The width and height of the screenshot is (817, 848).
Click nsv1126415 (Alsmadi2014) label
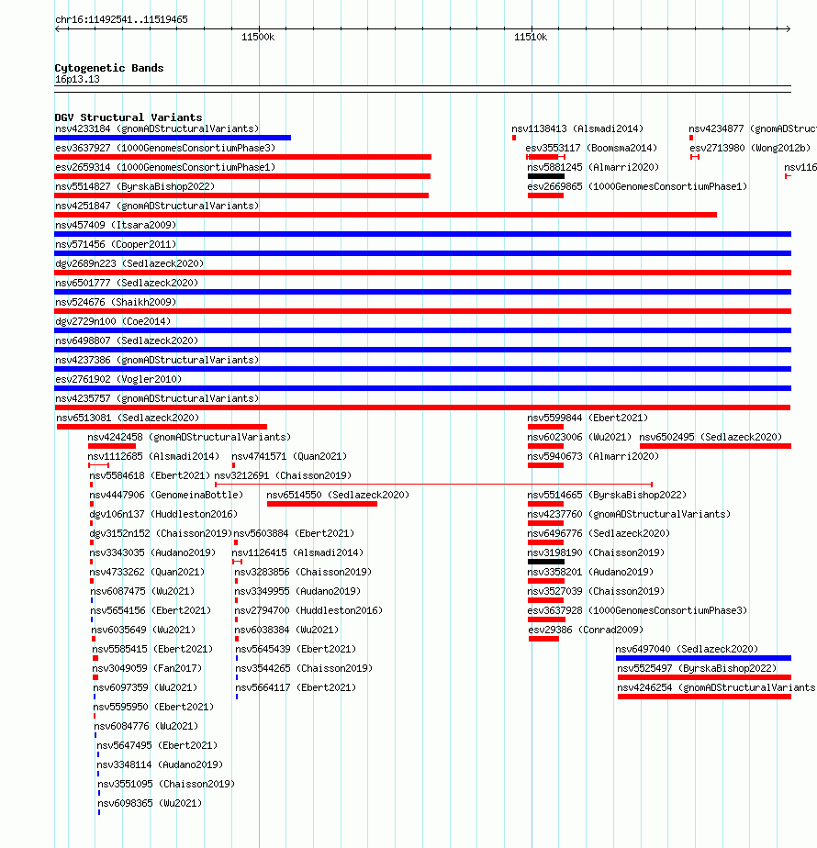(x=297, y=552)
